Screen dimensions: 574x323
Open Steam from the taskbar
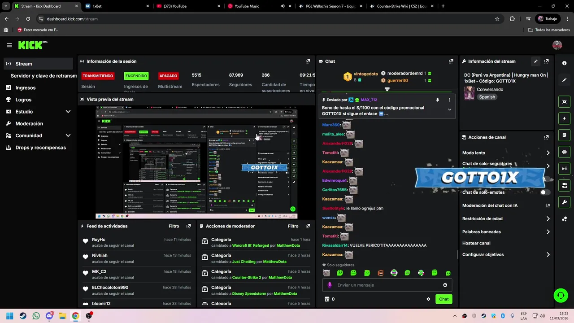tap(23, 316)
